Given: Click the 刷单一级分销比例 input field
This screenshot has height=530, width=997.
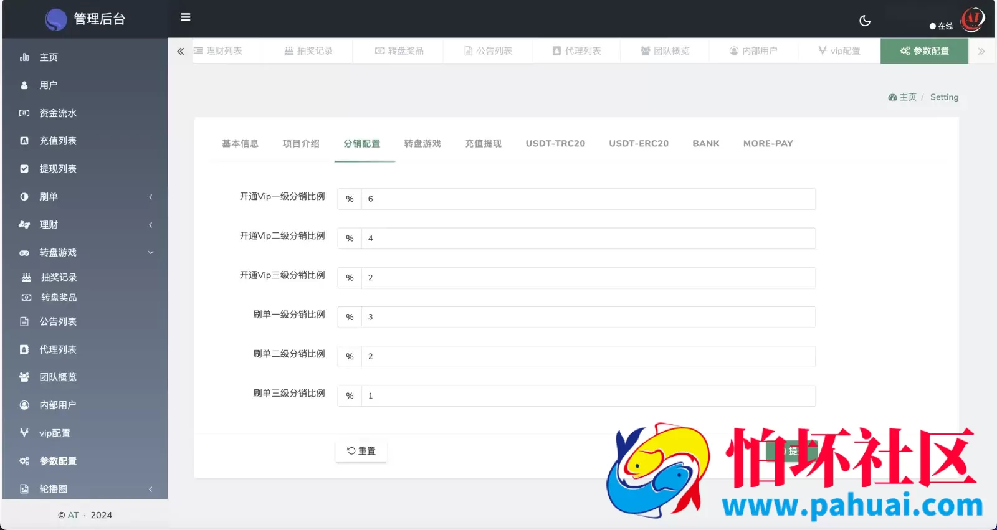Looking at the screenshot, I should 588,317.
